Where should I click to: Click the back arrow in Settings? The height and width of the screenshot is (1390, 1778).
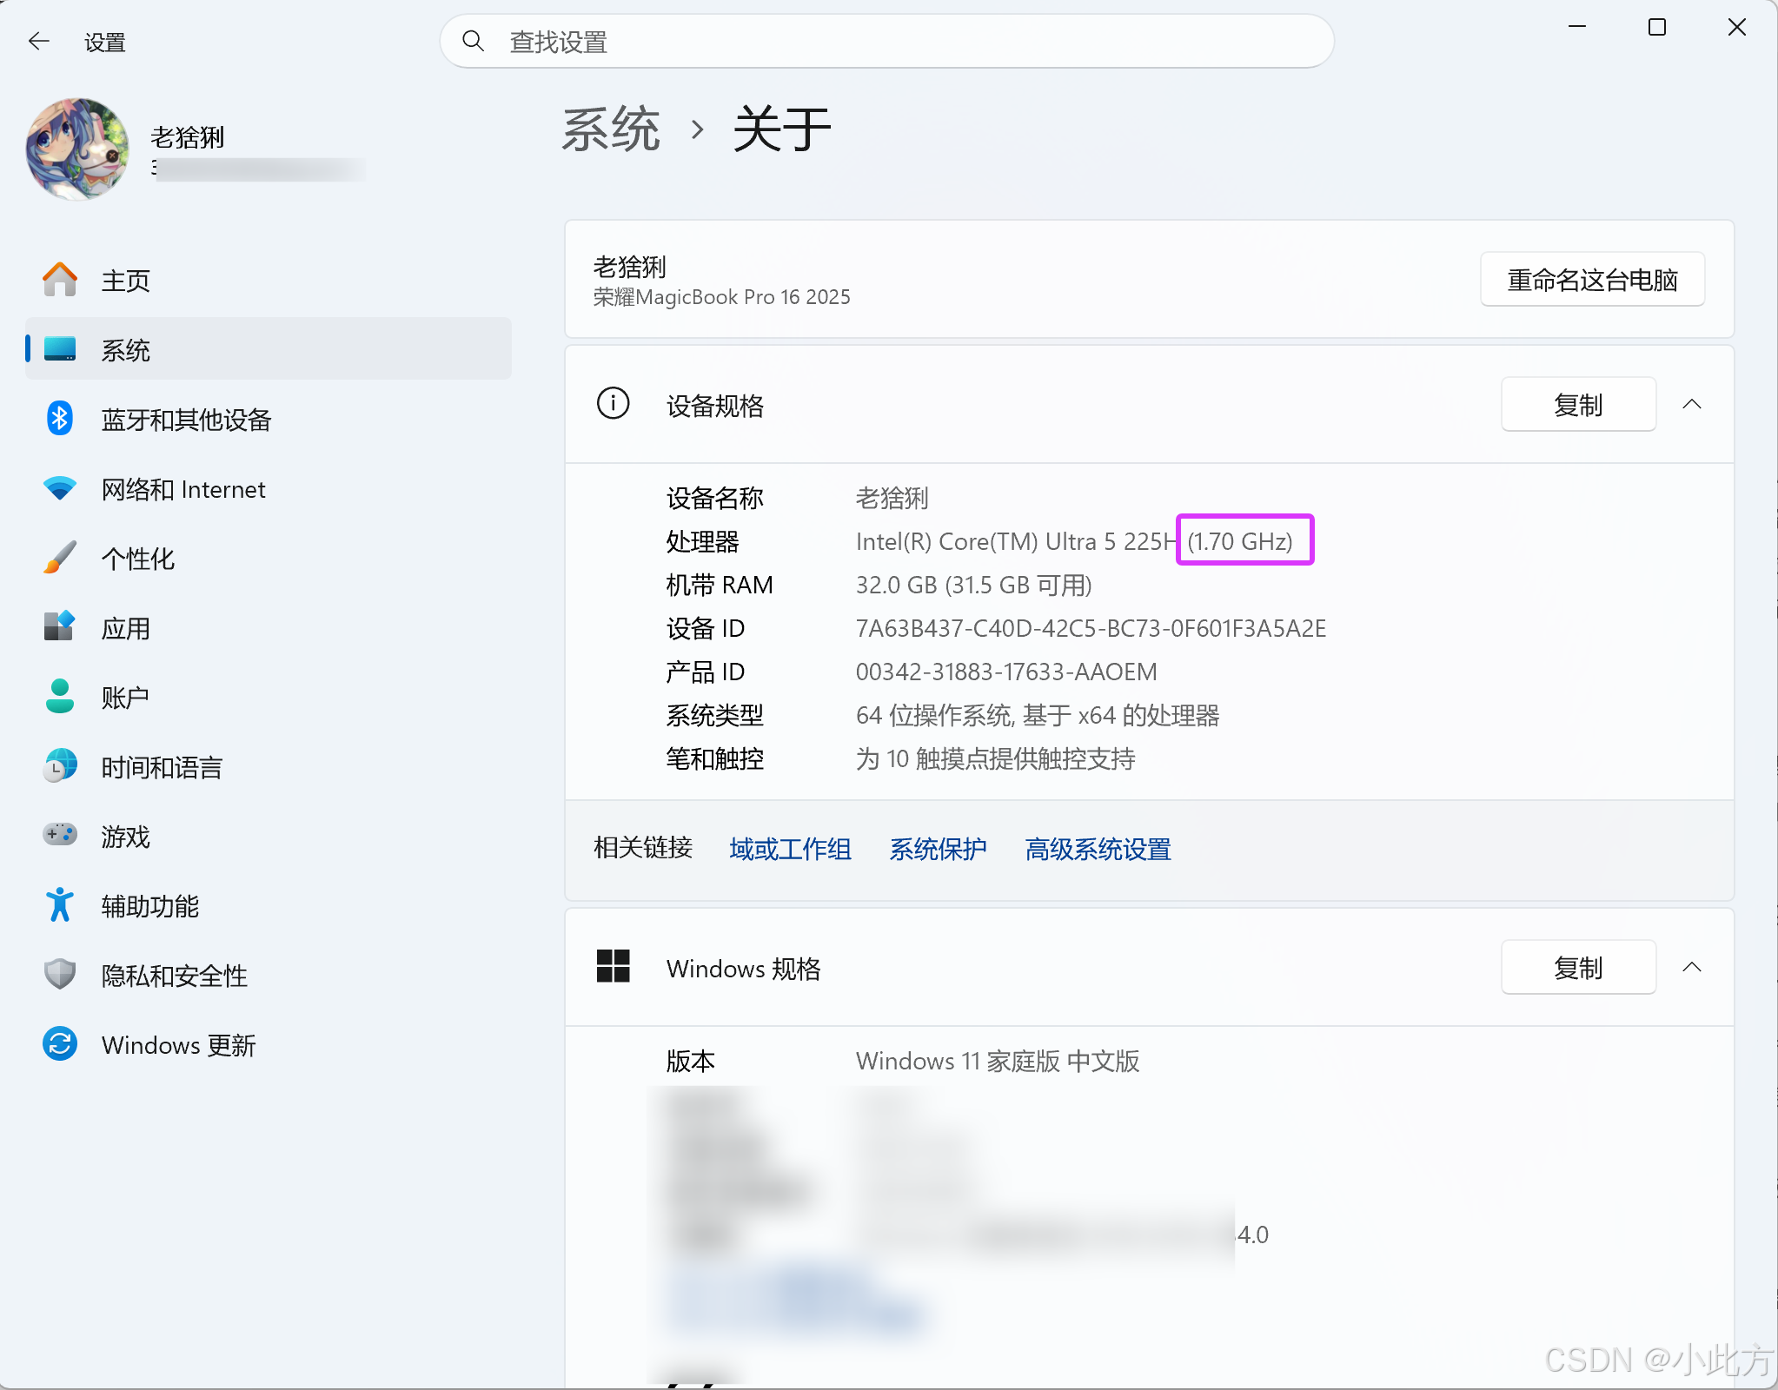tap(39, 41)
